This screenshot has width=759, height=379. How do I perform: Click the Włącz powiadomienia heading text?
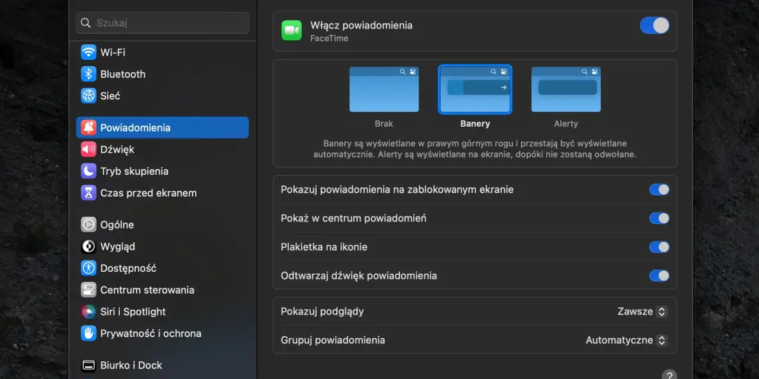pos(361,25)
